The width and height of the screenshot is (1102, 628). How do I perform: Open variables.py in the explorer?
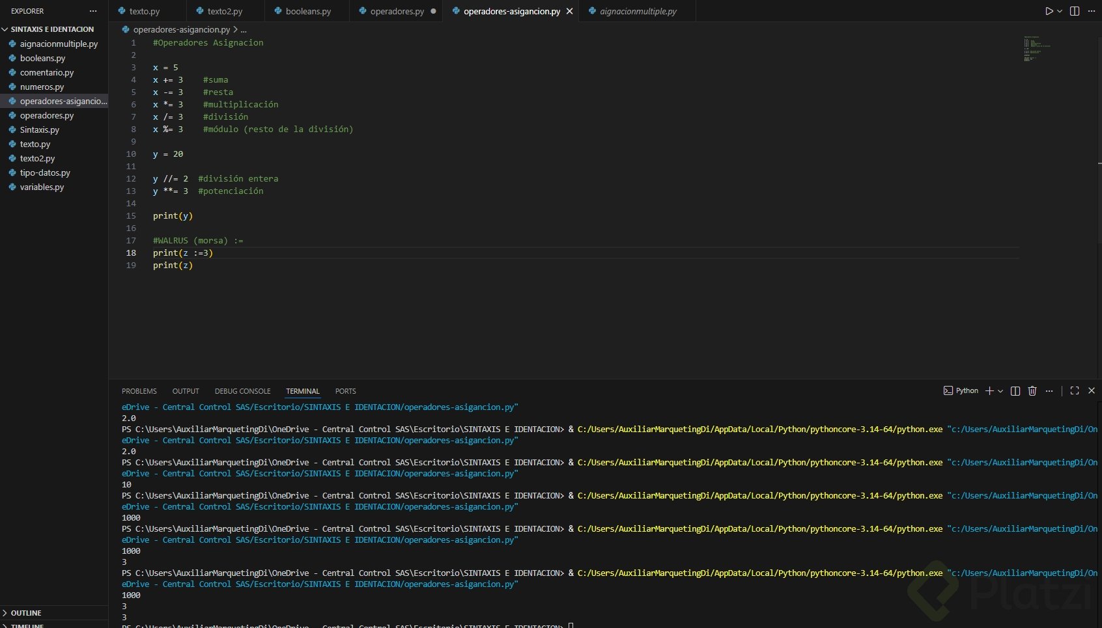point(42,187)
